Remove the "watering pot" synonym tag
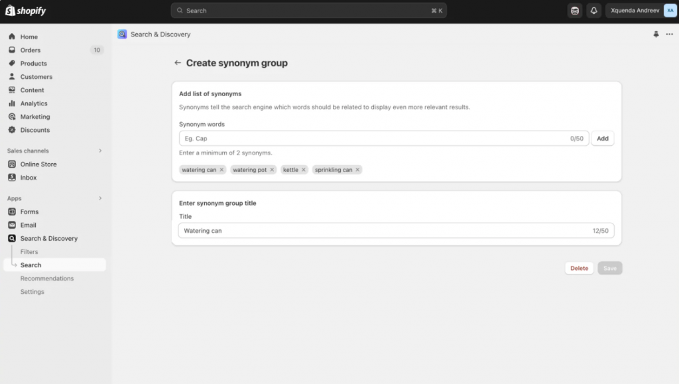The height and width of the screenshot is (384, 679). [272, 170]
